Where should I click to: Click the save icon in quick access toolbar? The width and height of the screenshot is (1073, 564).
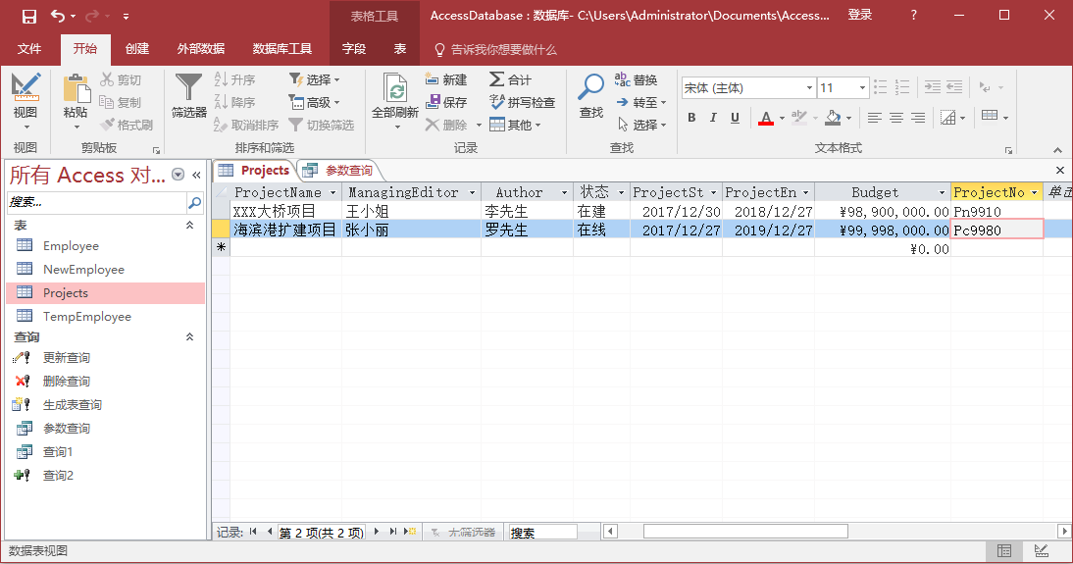point(28,16)
